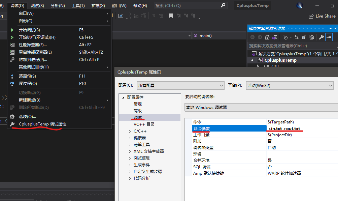Image resolution: width=338 pixels, height=201 pixels.
Task: Choose CplusplusTemp 调试属性 menu entry
Action: [60, 124]
